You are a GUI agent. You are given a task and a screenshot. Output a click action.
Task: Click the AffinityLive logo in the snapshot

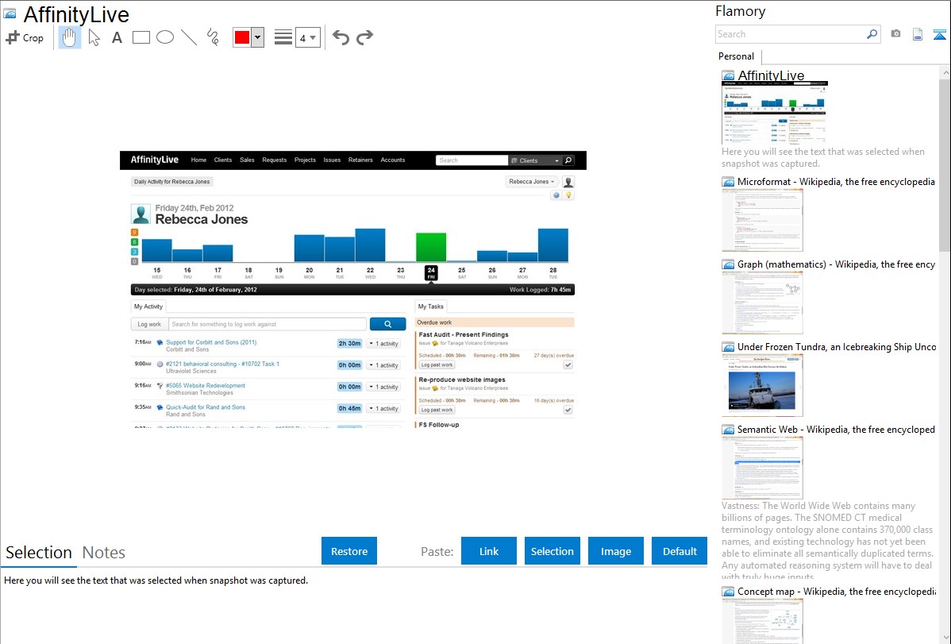click(x=155, y=160)
